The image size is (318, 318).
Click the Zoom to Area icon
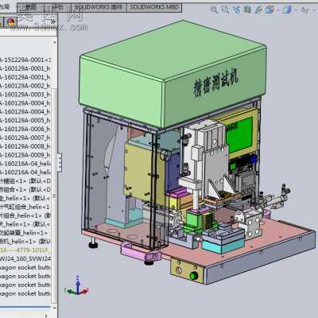225,10
